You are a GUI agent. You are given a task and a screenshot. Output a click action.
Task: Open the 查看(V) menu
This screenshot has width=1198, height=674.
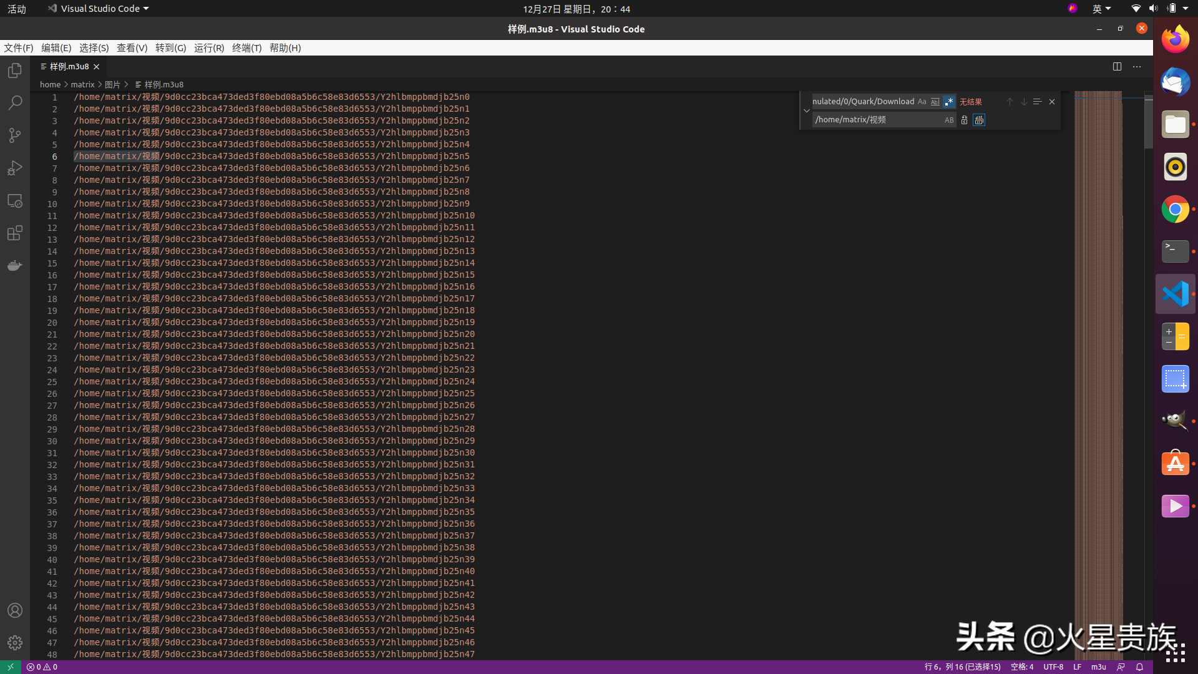132,48
